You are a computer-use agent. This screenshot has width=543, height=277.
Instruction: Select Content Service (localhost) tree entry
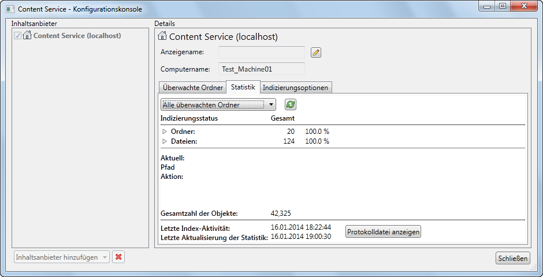coord(77,35)
